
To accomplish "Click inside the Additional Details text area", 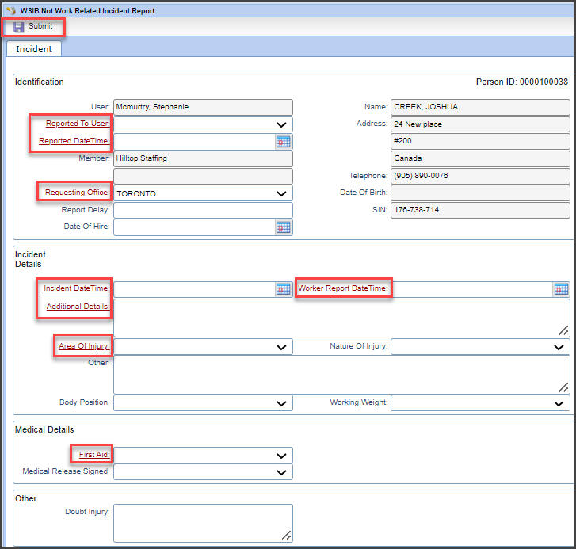I will (341, 318).
